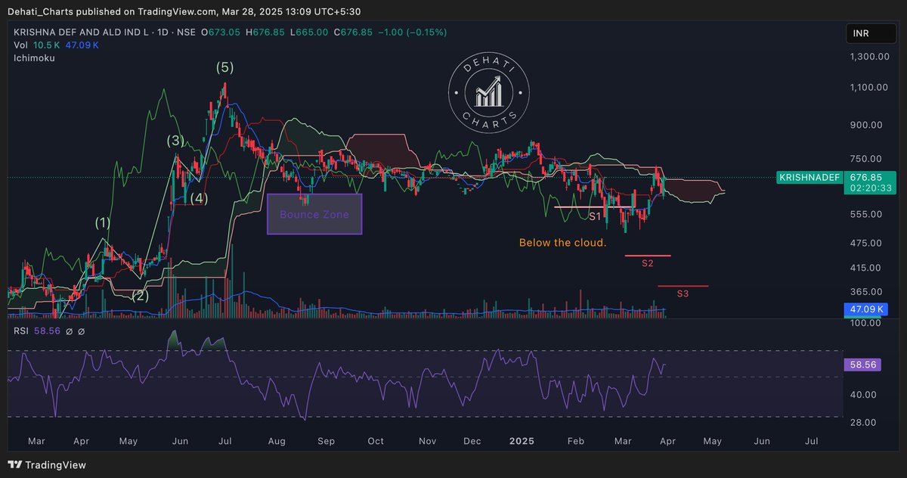
Task: Select the S2 support label
Action: (x=648, y=264)
